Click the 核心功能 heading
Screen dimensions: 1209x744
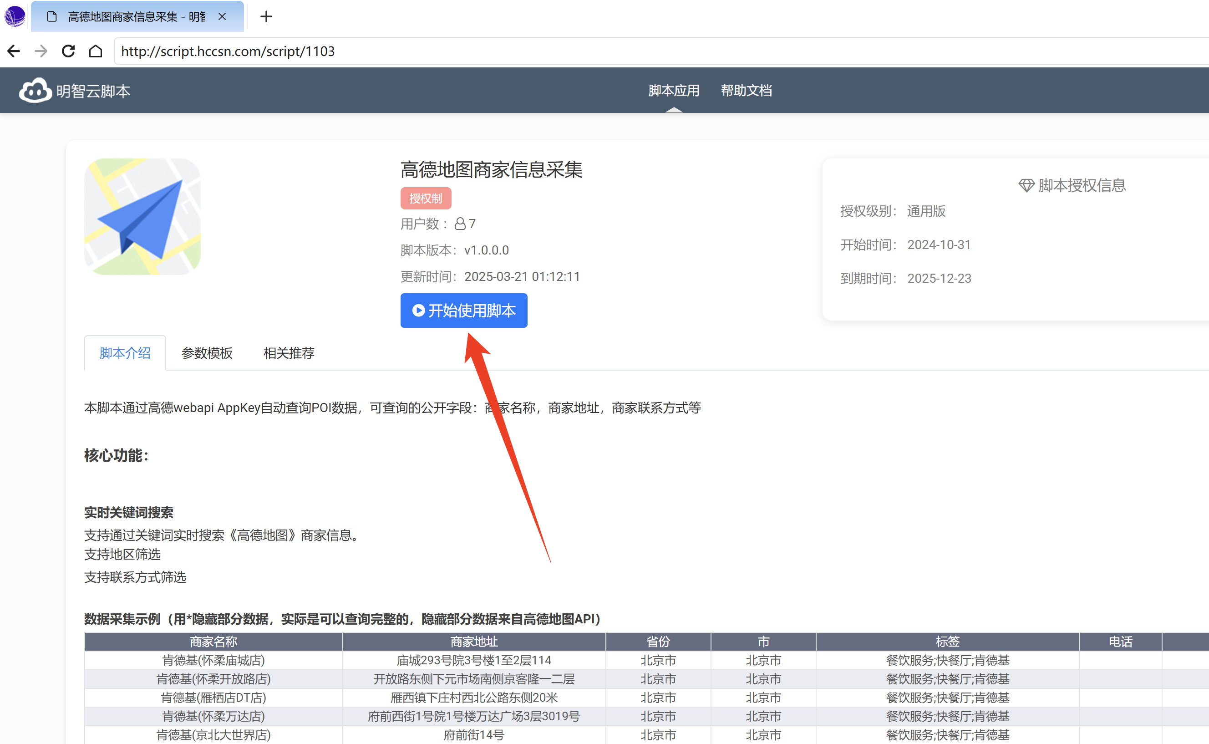point(116,456)
